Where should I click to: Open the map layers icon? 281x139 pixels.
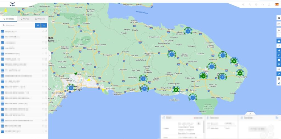tap(279, 24)
